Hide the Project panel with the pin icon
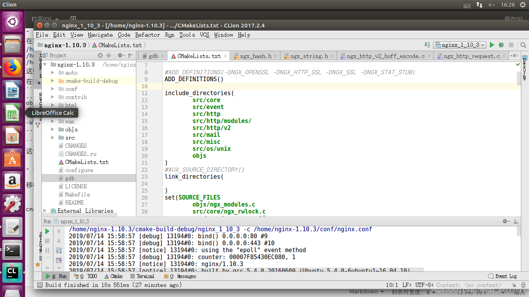Viewport: 529px width, 297px height. point(131,56)
